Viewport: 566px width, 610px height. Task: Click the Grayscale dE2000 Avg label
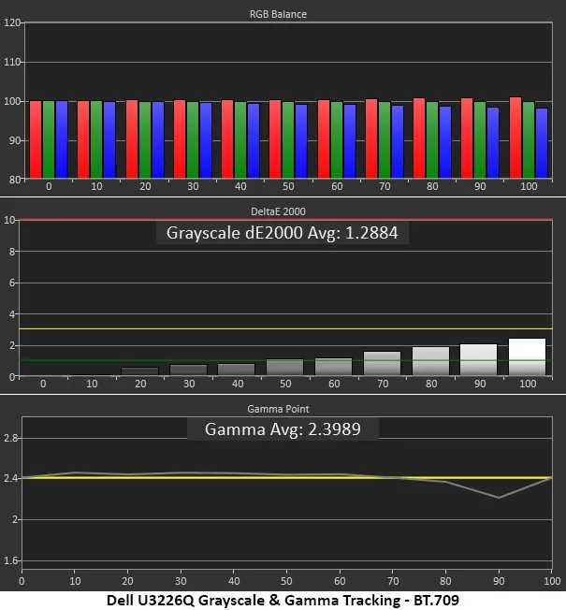(283, 233)
